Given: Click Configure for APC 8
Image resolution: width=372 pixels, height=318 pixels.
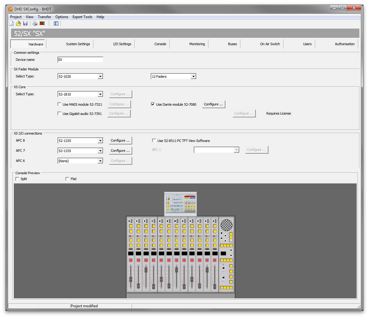Looking at the screenshot, I should pyautogui.click(x=121, y=140).
